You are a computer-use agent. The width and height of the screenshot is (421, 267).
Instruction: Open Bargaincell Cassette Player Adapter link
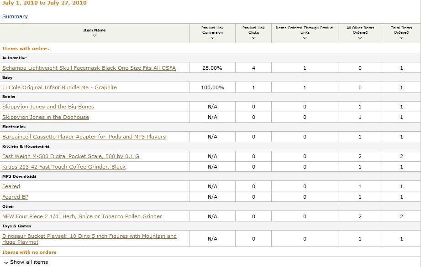[84, 137]
